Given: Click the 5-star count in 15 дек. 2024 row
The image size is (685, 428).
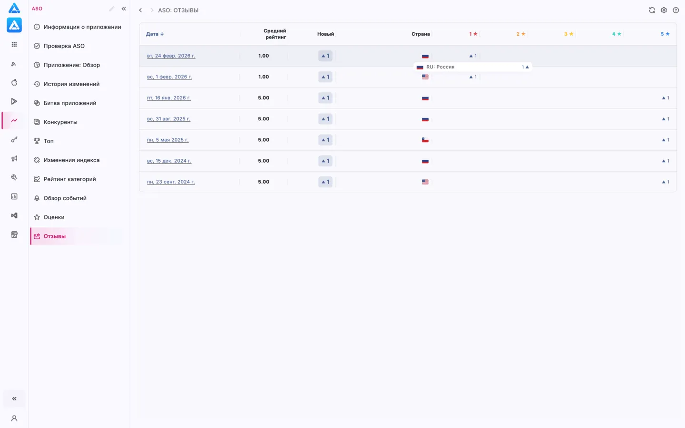Looking at the screenshot, I should 665,161.
